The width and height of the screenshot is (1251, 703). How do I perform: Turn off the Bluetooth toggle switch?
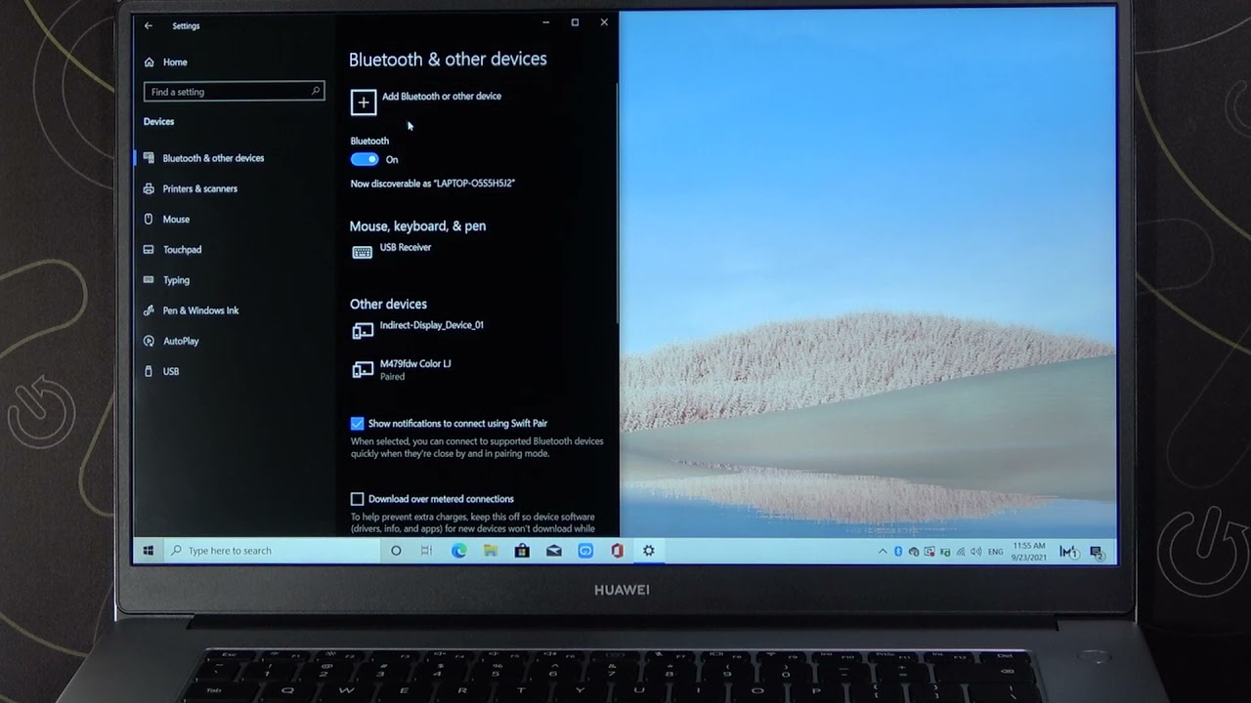coord(365,159)
